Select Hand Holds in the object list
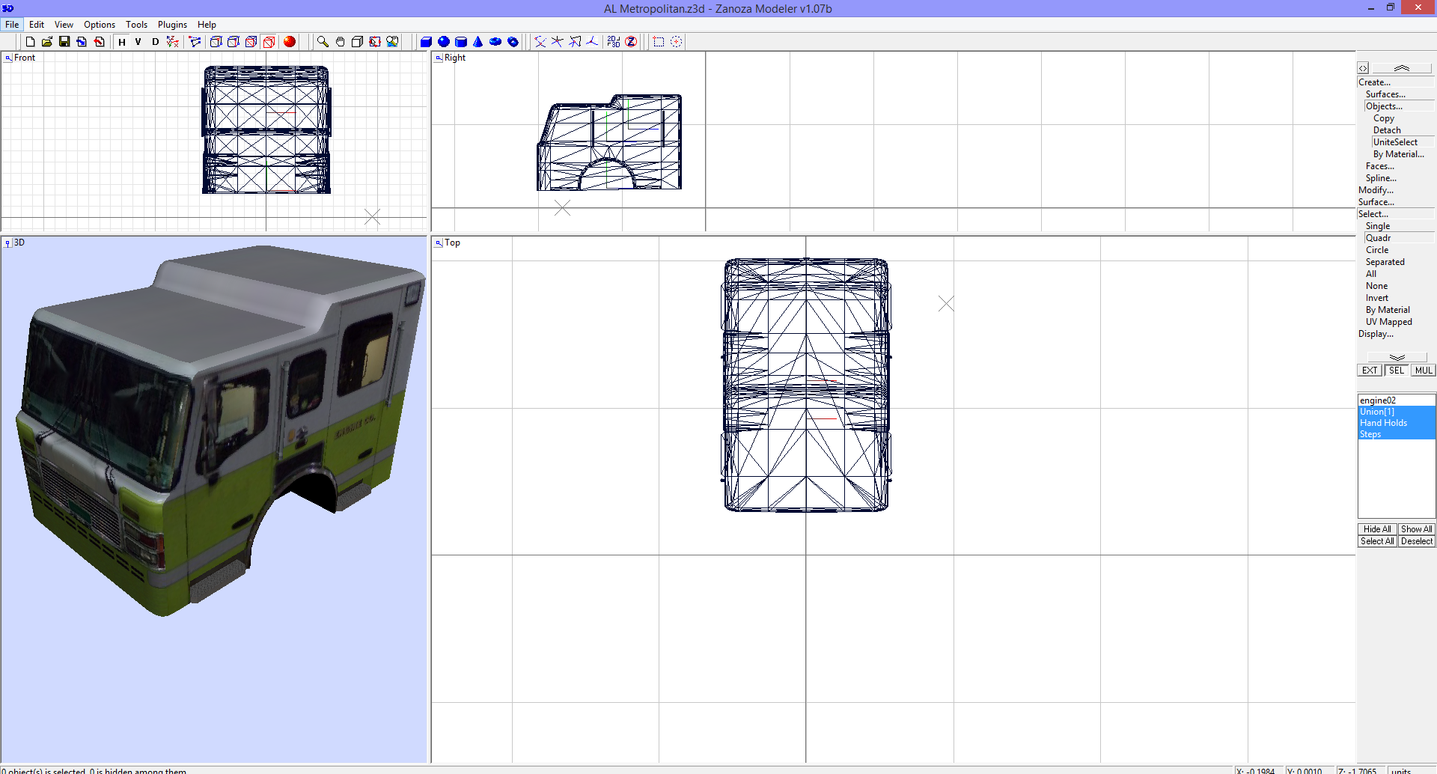The image size is (1437, 774). [1383, 422]
